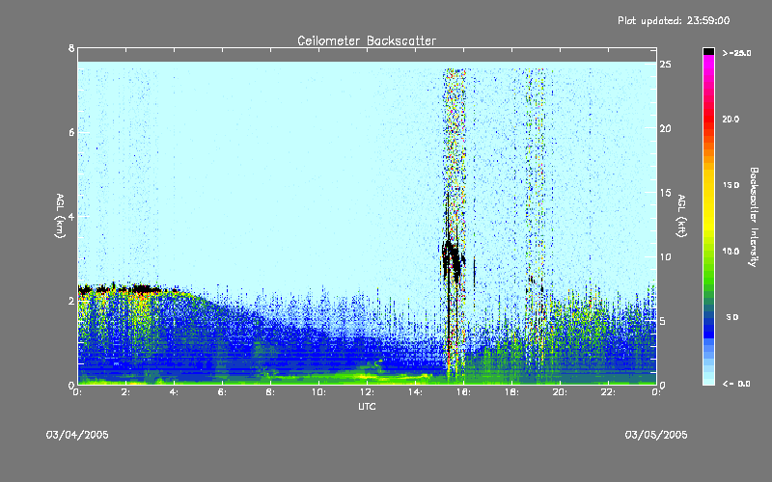Viewport: 772px width, 482px height.
Task: Click the left 'AGL (km)' axis label
Action: [60, 216]
